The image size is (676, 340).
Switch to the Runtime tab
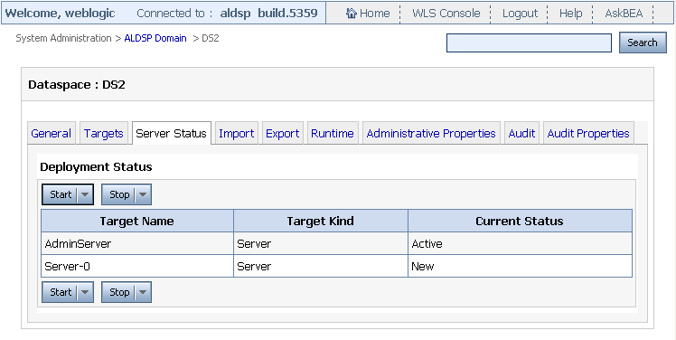click(x=333, y=133)
